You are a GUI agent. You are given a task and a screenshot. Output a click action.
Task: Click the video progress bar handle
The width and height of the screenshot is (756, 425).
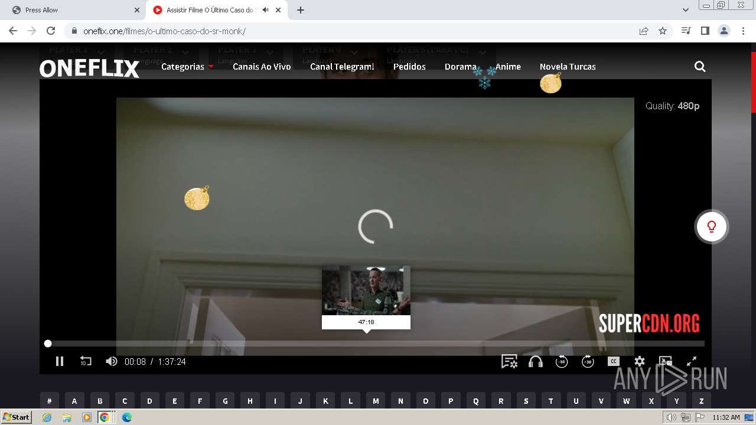[48, 344]
